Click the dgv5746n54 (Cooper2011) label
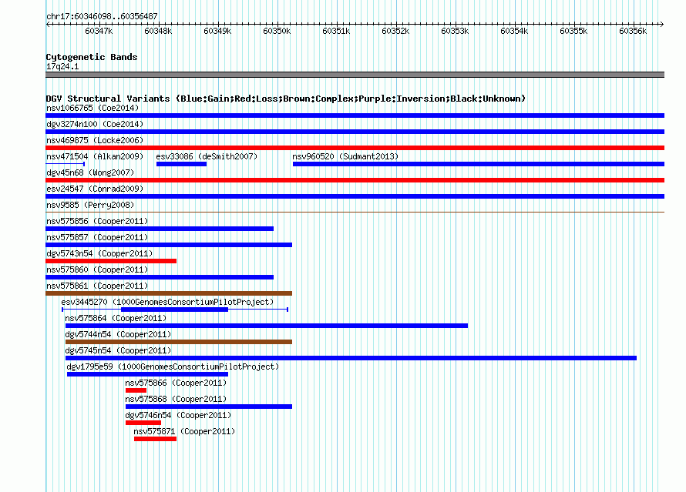The height and width of the screenshot is (492, 686). (x=178, y=415)
